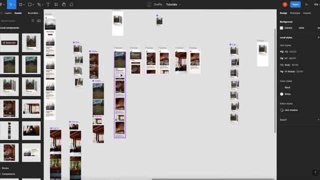Select the Pen tool

tap(39, 4)
